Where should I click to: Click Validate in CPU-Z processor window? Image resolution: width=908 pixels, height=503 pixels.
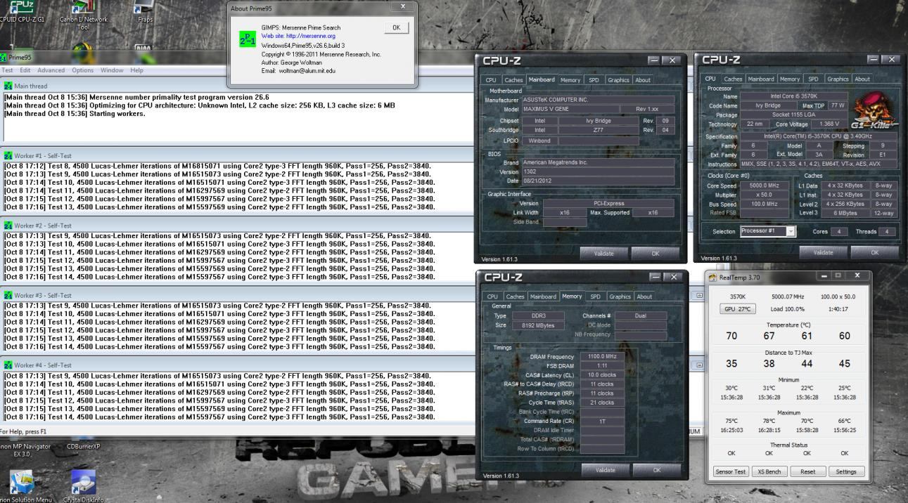pyautogui.click(x=823, y=252)
